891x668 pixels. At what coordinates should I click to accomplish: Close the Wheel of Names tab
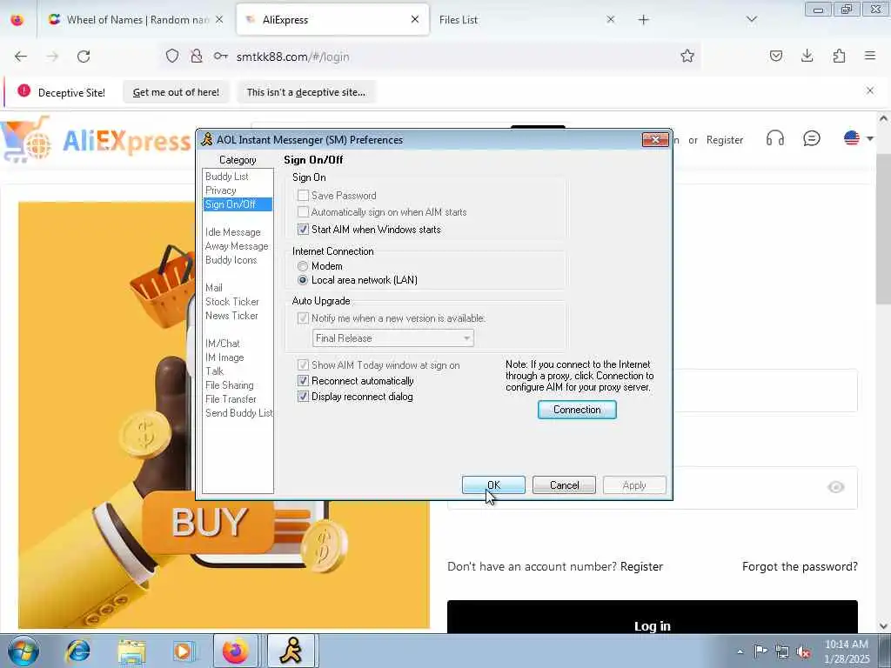click(219, 19)
